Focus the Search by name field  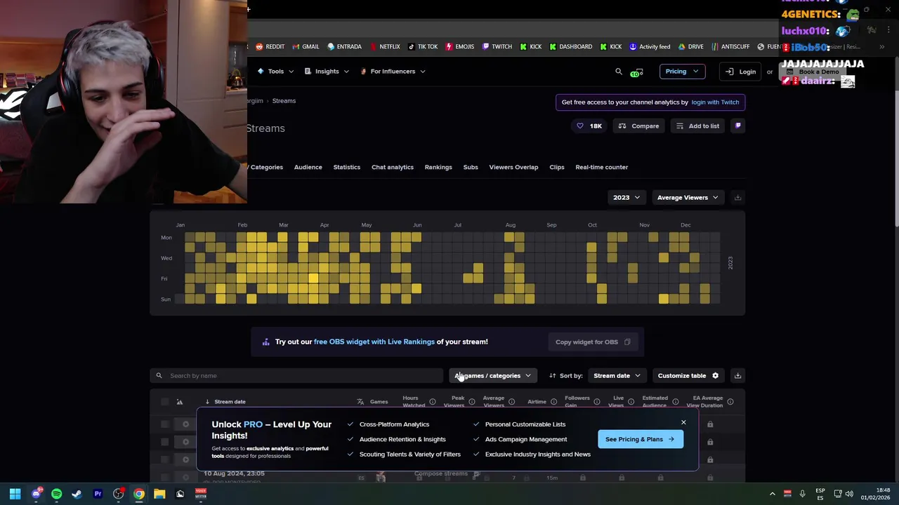(x=298, y=376)
